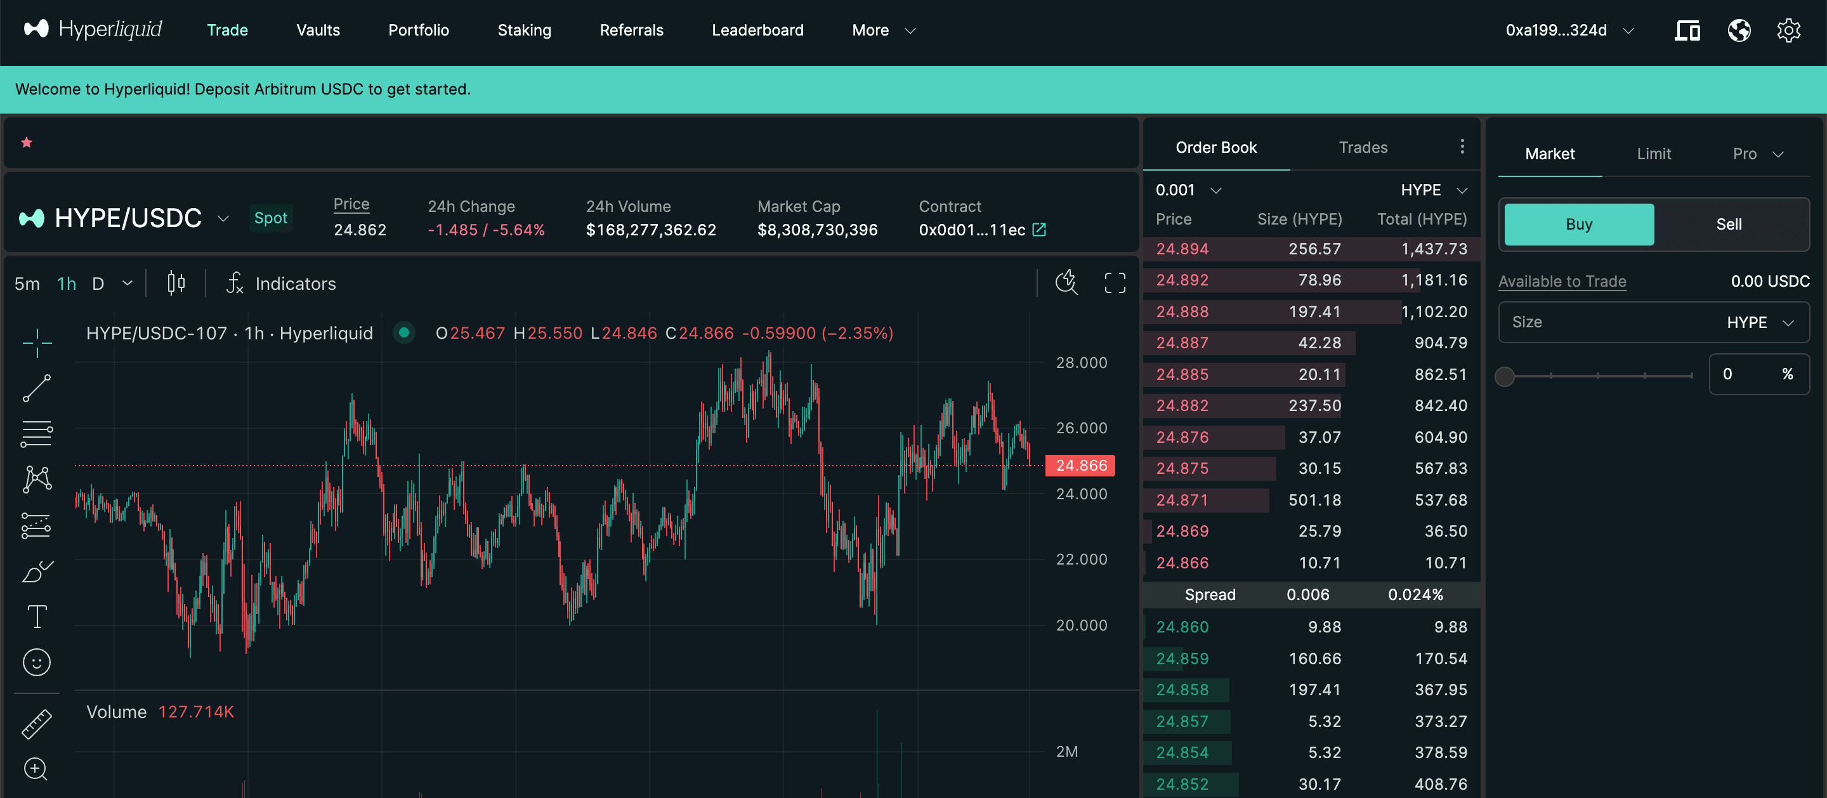Open the globe language selector

coord(1739,30)
